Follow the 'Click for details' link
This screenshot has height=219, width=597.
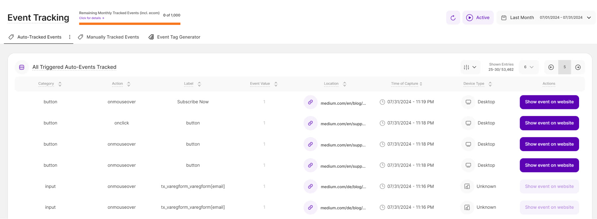(x=92, y=18)
